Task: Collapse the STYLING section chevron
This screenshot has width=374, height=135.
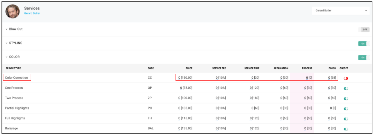Action: tap(7, 43)
